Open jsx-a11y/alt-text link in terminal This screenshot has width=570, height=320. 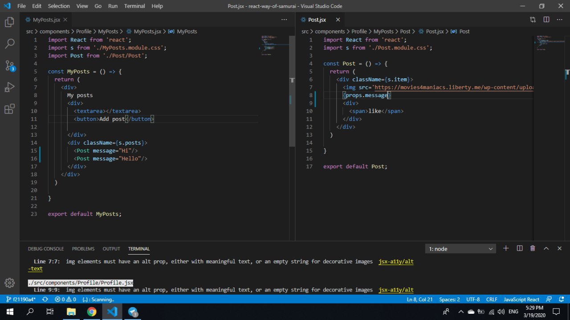coord(396,262)
